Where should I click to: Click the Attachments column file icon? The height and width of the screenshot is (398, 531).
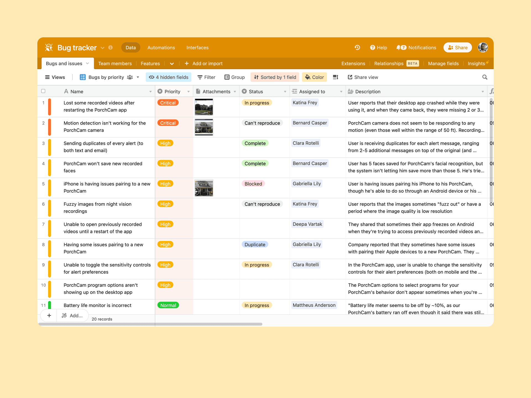198,91
